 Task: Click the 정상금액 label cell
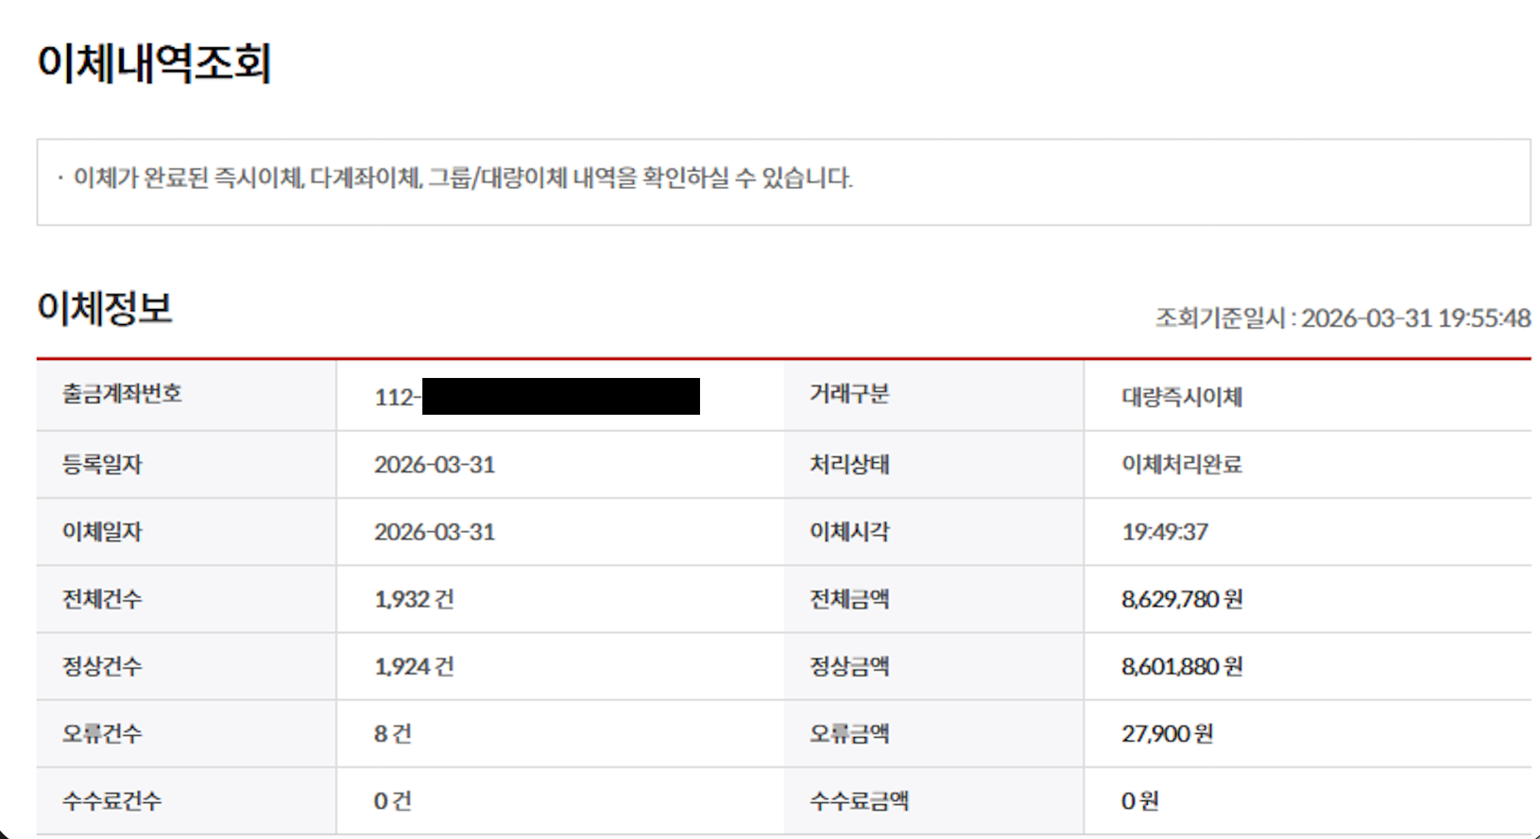coord(933,666)
